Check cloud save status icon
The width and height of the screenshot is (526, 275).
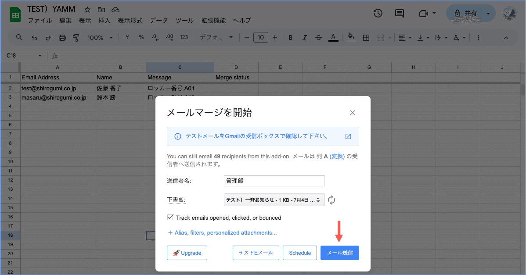coord(115,10)
